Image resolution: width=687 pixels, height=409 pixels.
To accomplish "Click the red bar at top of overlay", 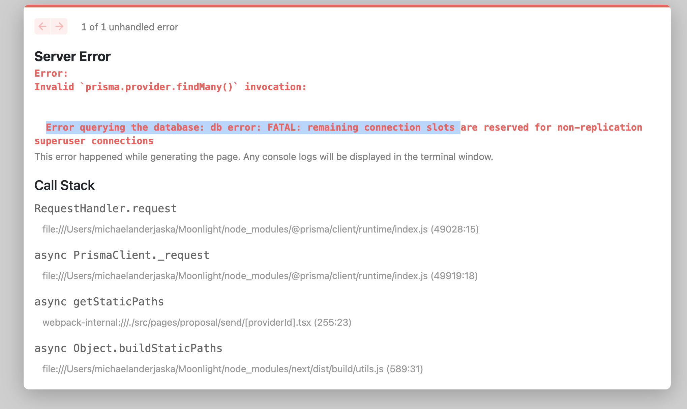I will (343, 6).
